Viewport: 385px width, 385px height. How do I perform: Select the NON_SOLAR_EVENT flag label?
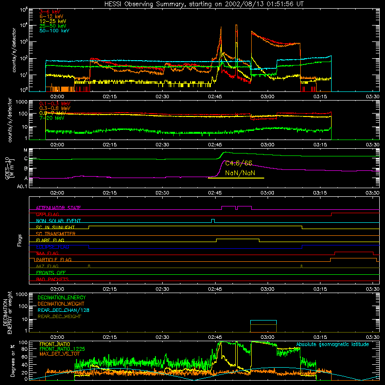58,221
